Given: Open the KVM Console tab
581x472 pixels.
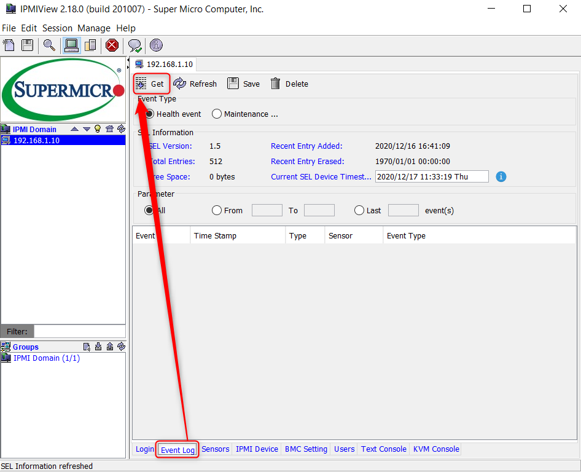Looking at the screenshot, I should coord(436,449).
